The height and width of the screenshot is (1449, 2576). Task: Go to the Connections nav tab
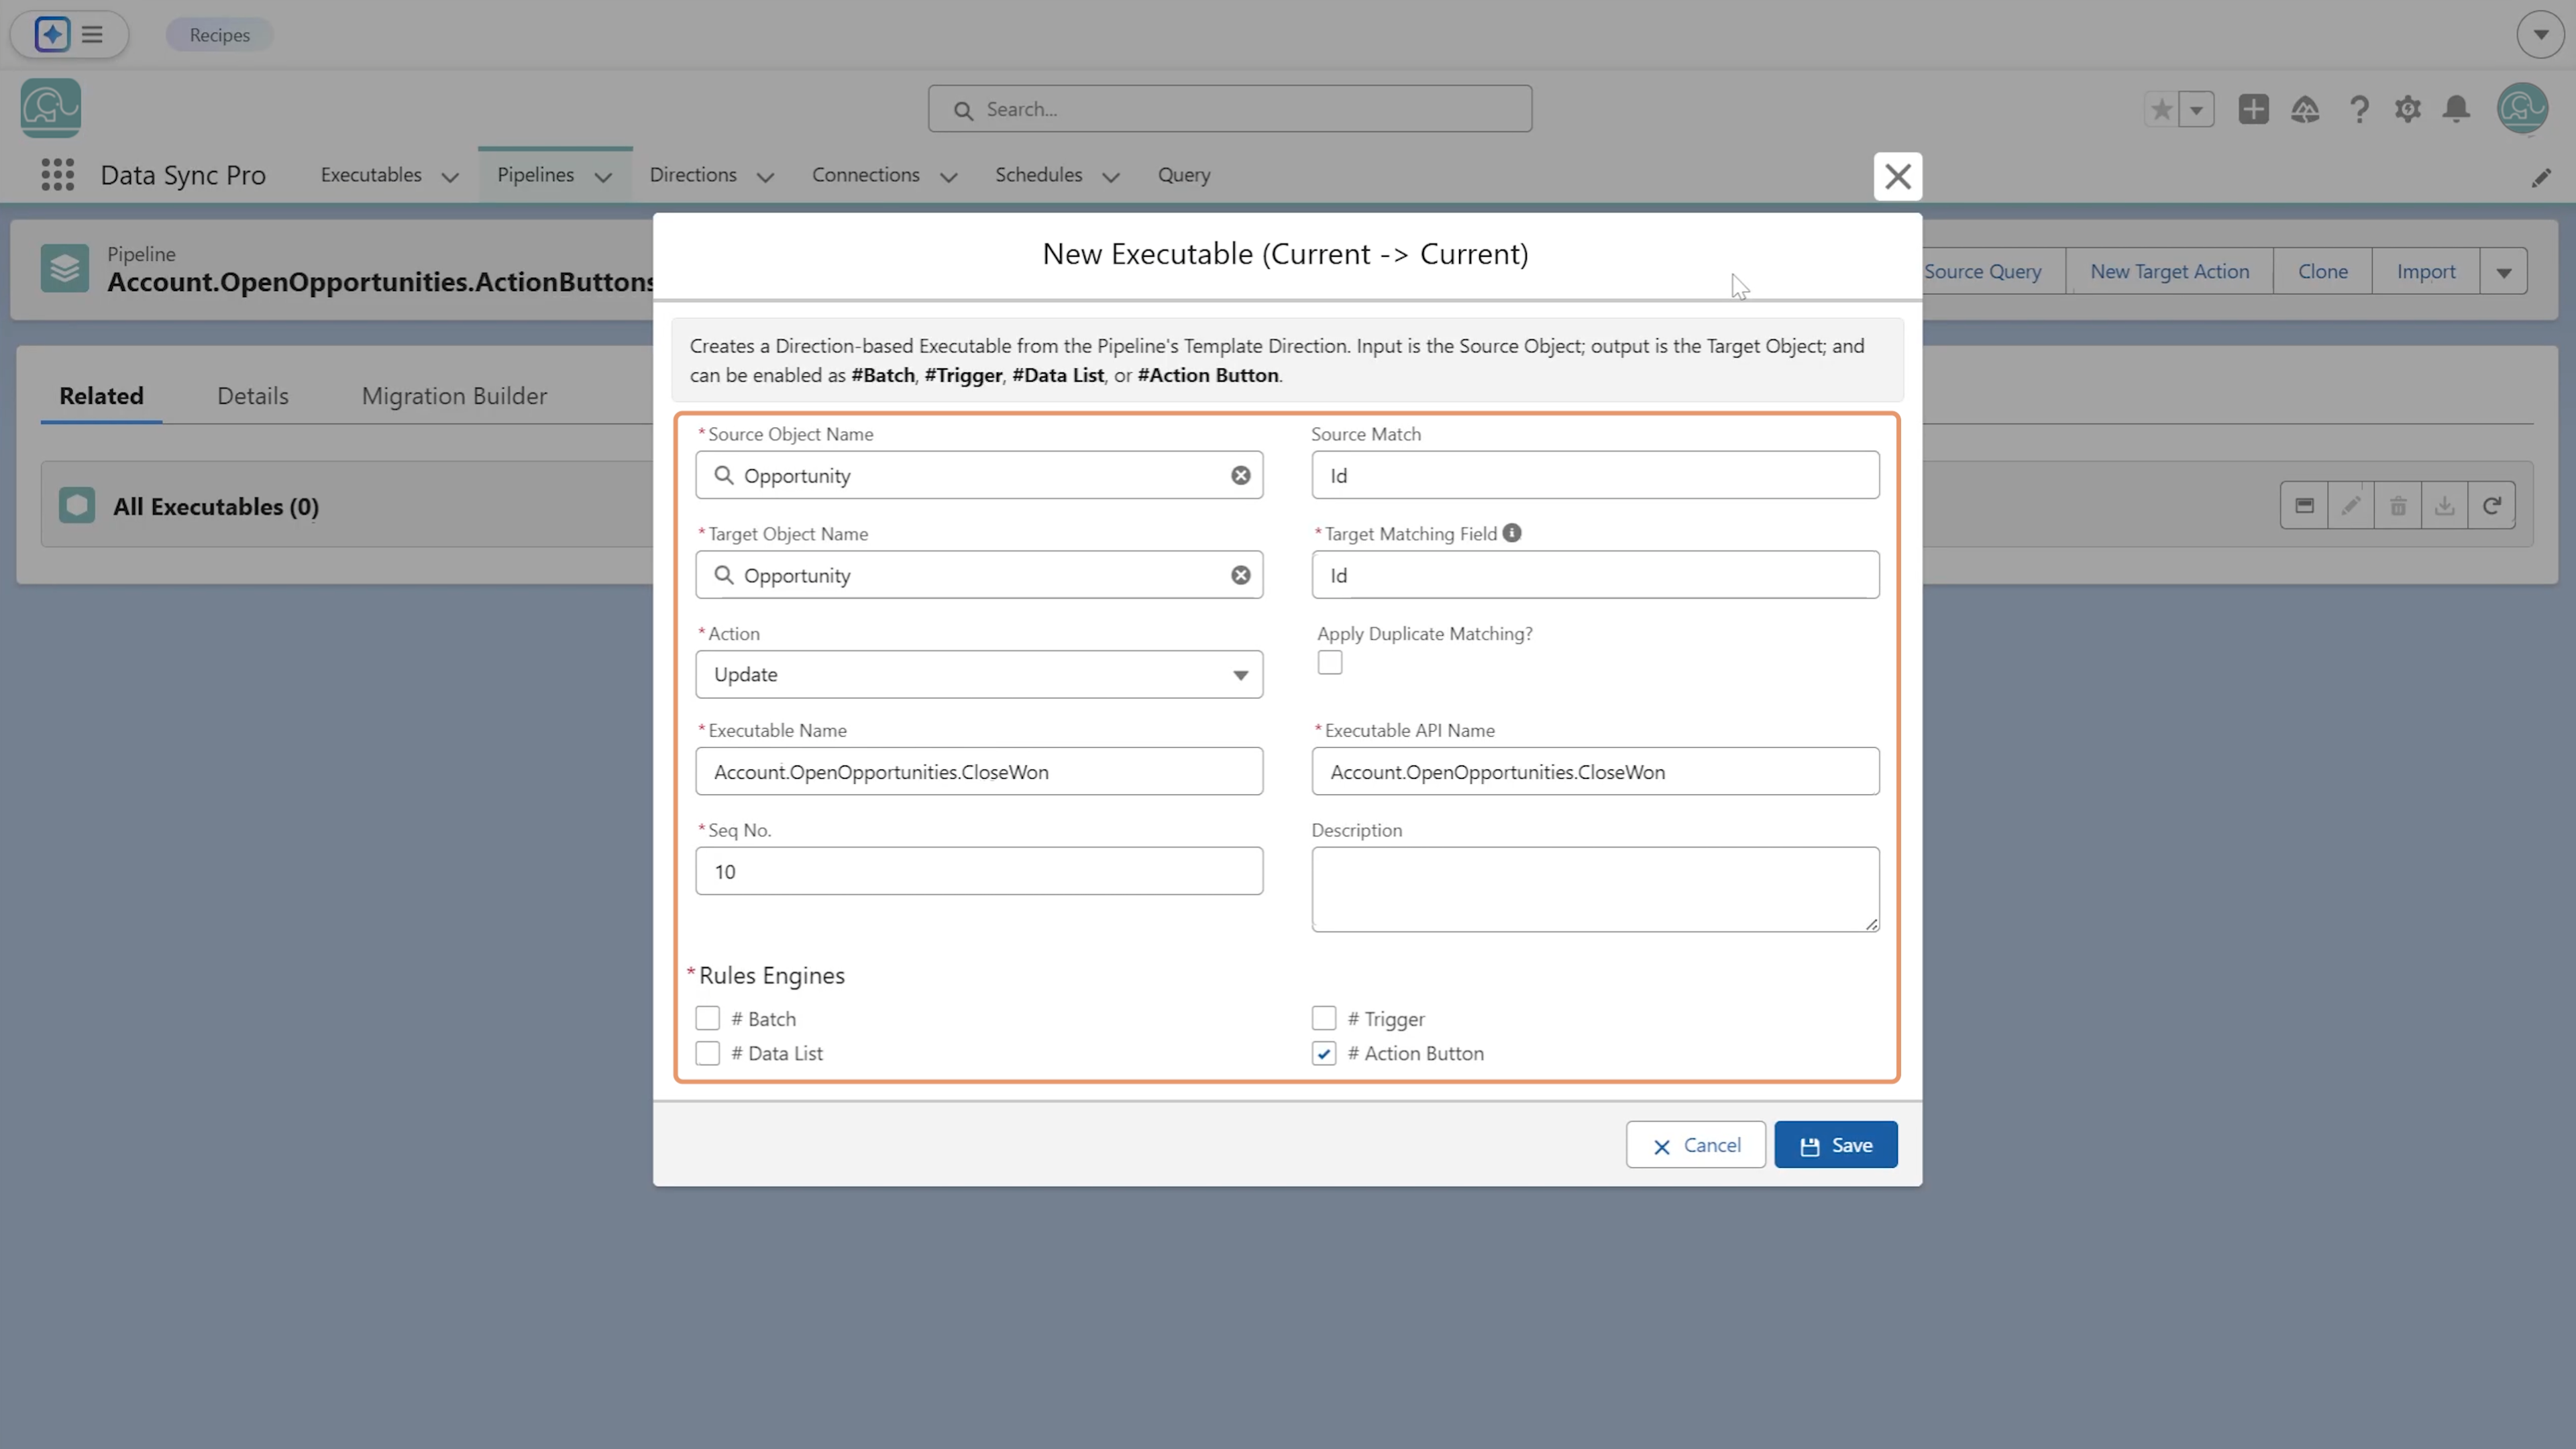pos(865,175)
